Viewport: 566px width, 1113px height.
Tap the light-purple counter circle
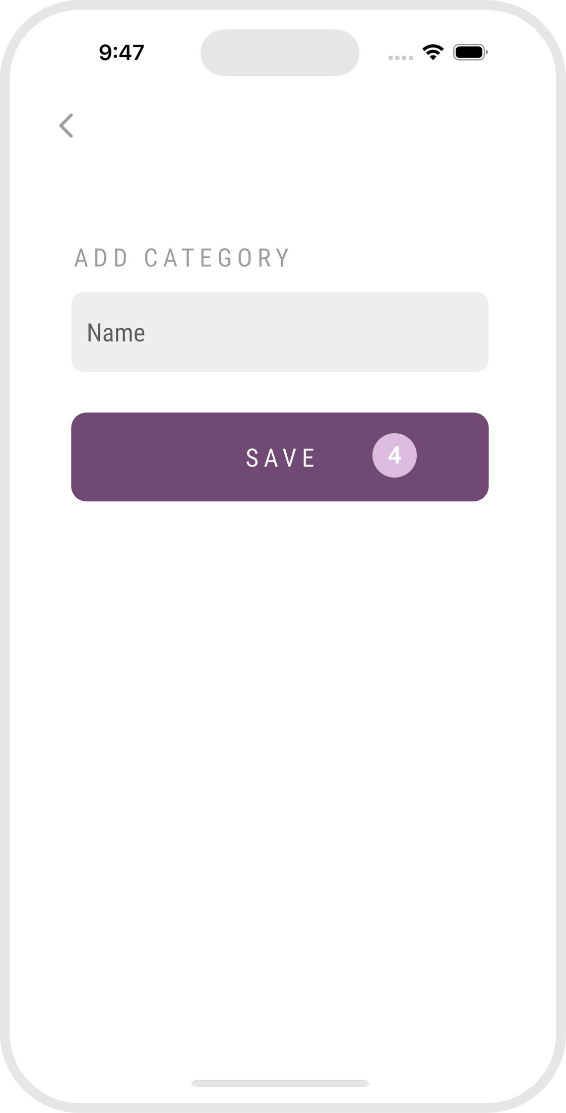[x=394, y=455]
